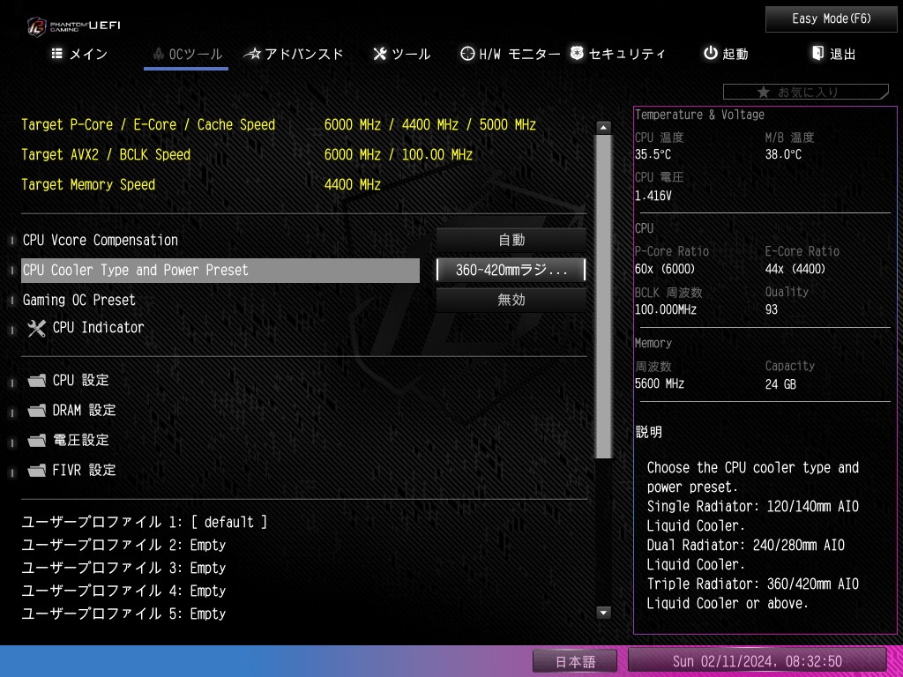Click the Capacity 24 GB value
Viewport: 903px width, 677px height.
click(x=780, y=384)
